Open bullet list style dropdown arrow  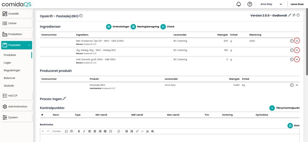(x=114, y=131)
